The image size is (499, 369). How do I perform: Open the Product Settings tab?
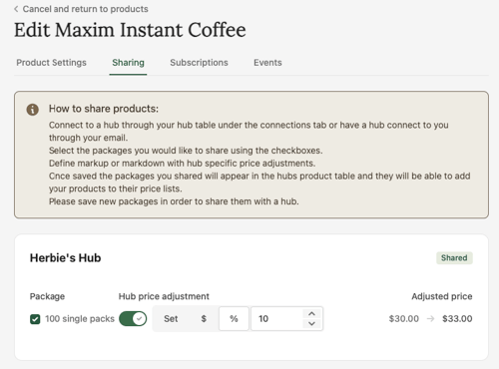51,63
